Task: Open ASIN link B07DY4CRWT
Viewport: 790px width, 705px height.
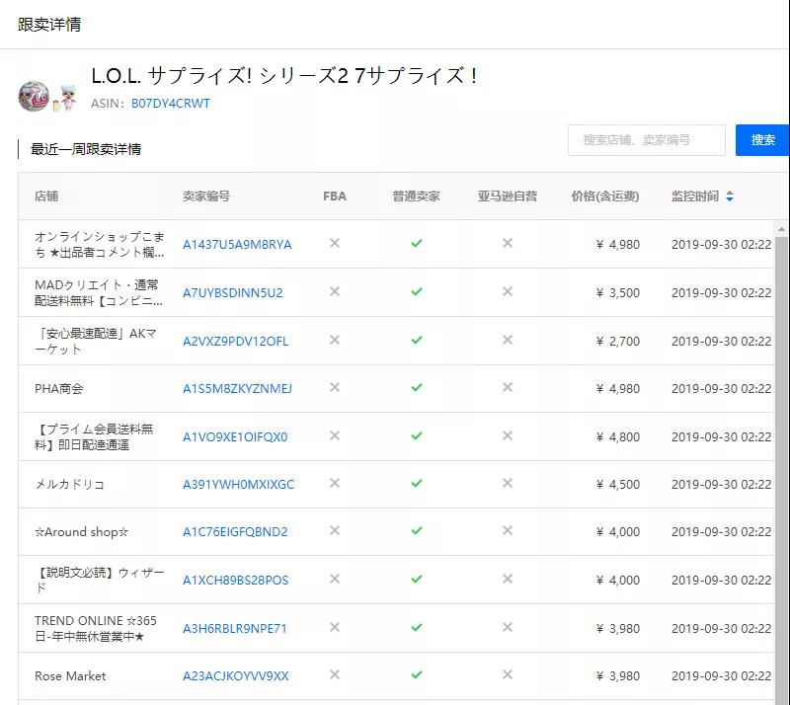Action: (x=170, y=104)
